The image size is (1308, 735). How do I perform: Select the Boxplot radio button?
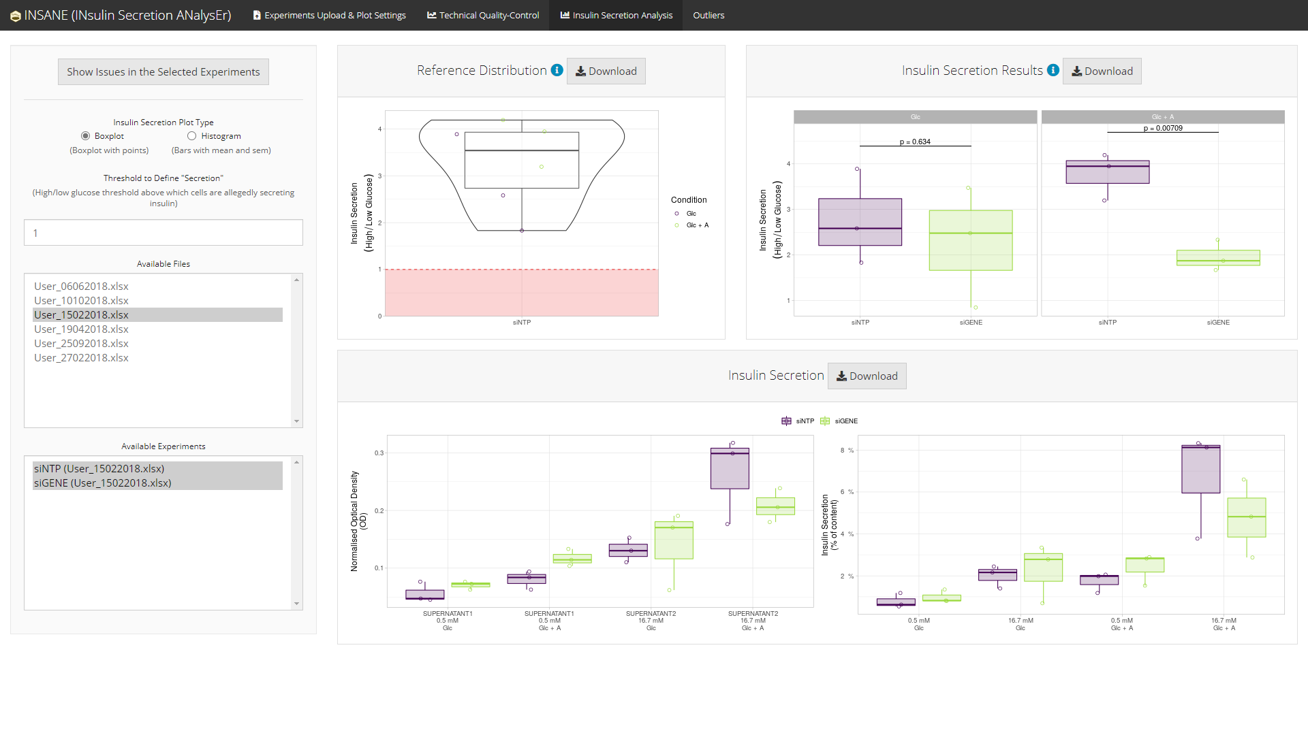coord(86,136)
